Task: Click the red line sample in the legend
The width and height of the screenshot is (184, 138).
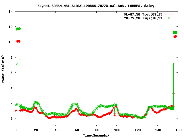Action: 169,14
